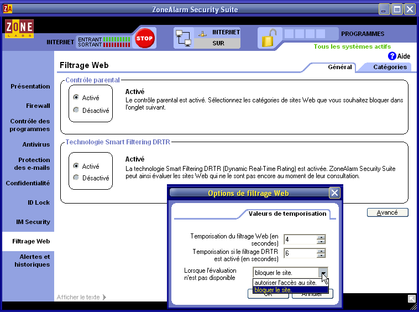Open Contrôle des programmes in the sidebar
Screen dimensions: 419x312
30,125
